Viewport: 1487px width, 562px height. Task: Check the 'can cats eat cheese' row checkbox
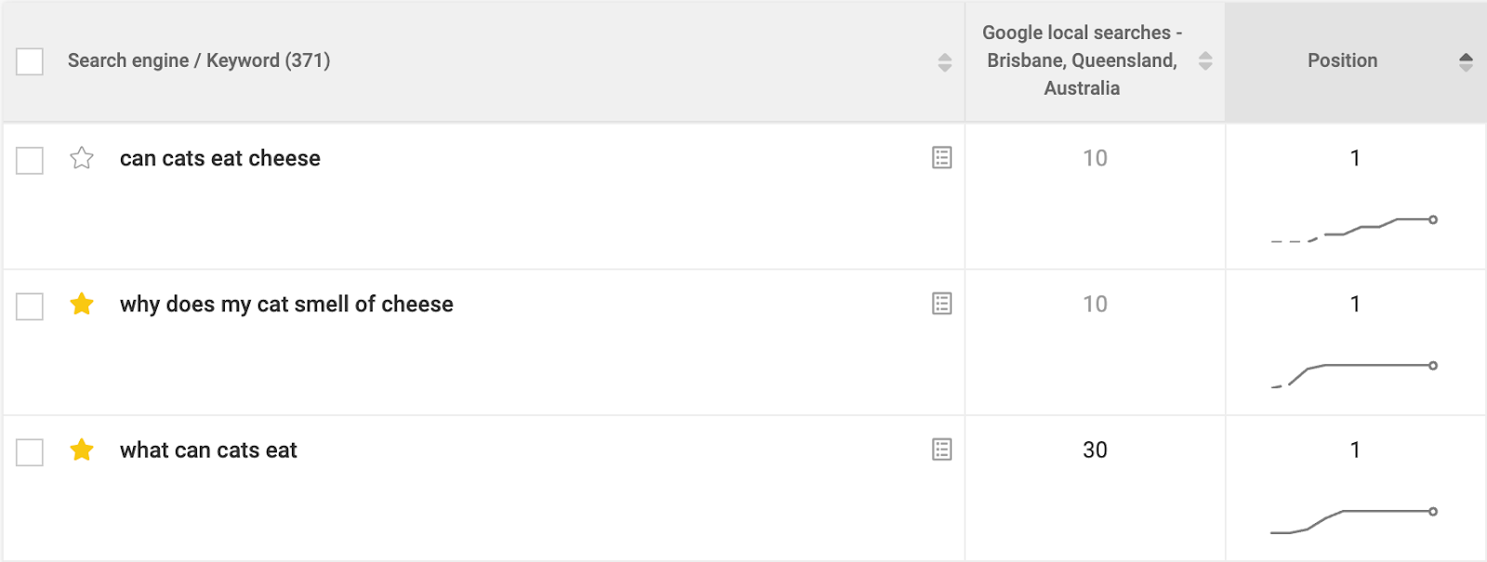tap(30, 161)
